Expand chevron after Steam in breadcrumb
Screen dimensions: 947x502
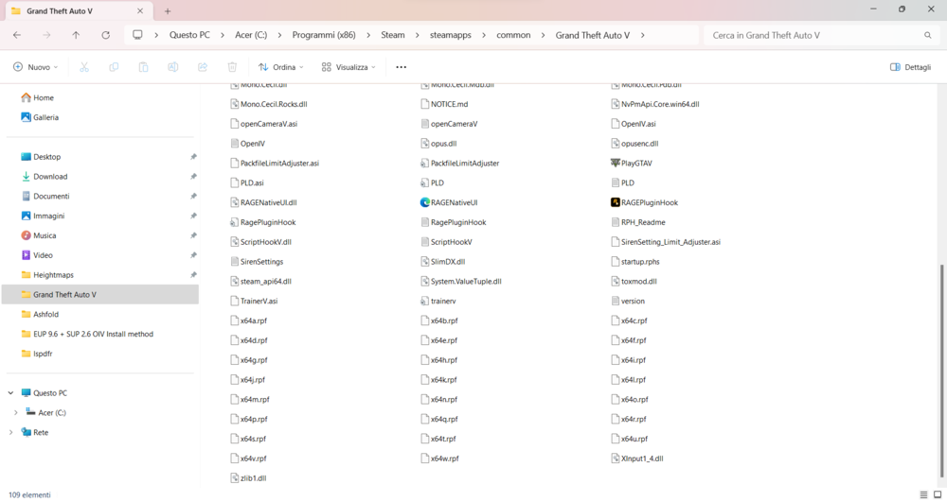(418, 35)
